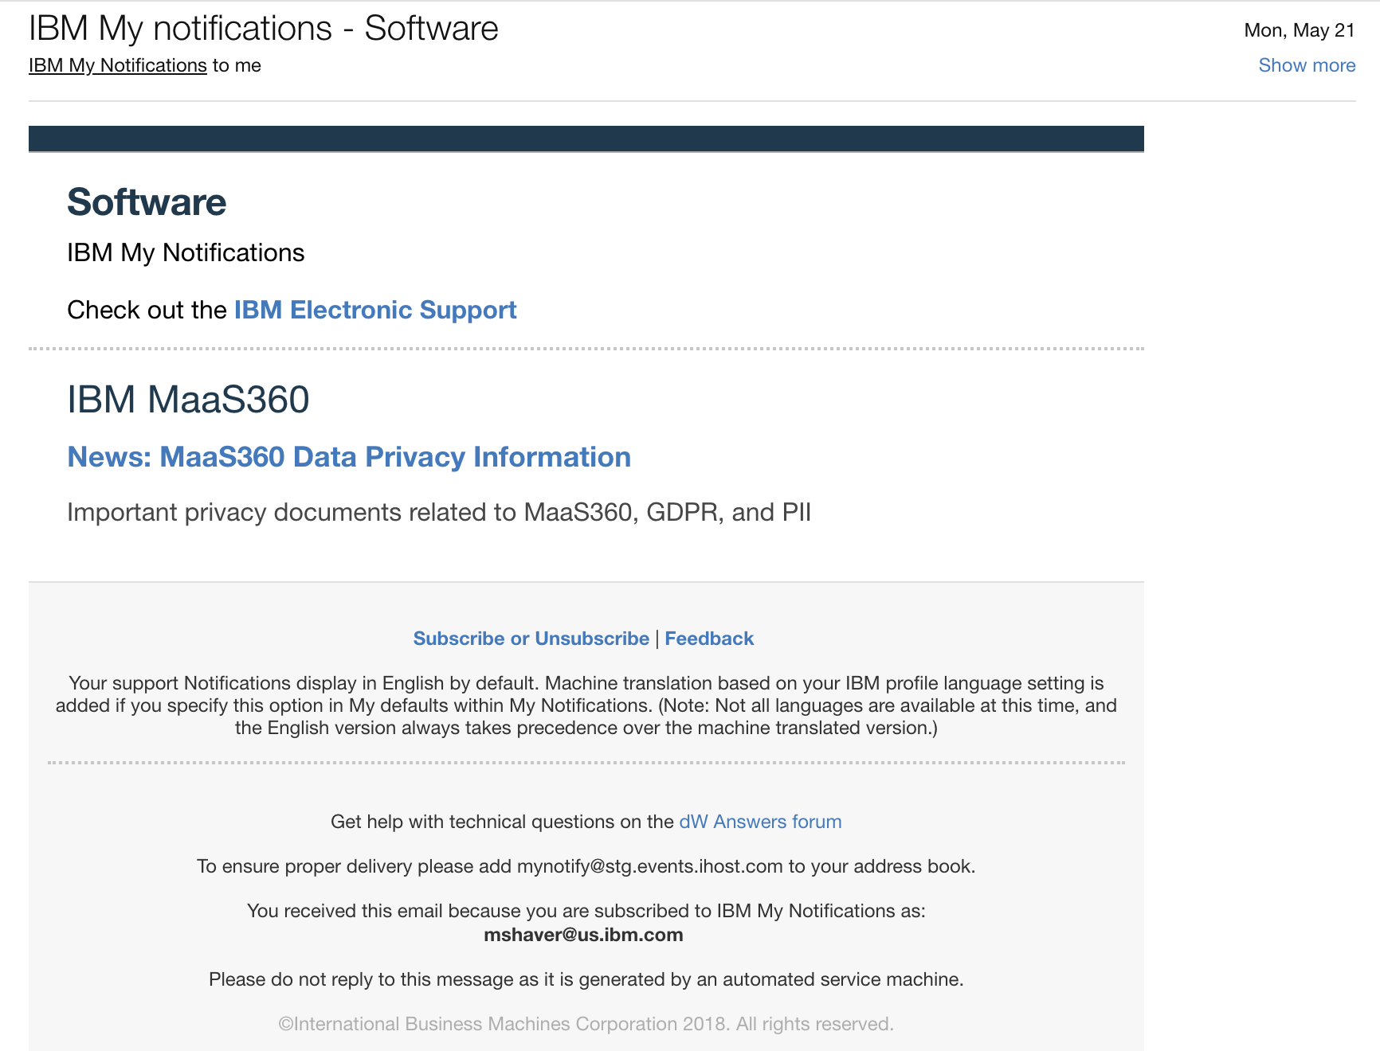Click the 'IBM MaaS360' heading
Viewport: 1380px width, 1051px height.
click(188, 400)
